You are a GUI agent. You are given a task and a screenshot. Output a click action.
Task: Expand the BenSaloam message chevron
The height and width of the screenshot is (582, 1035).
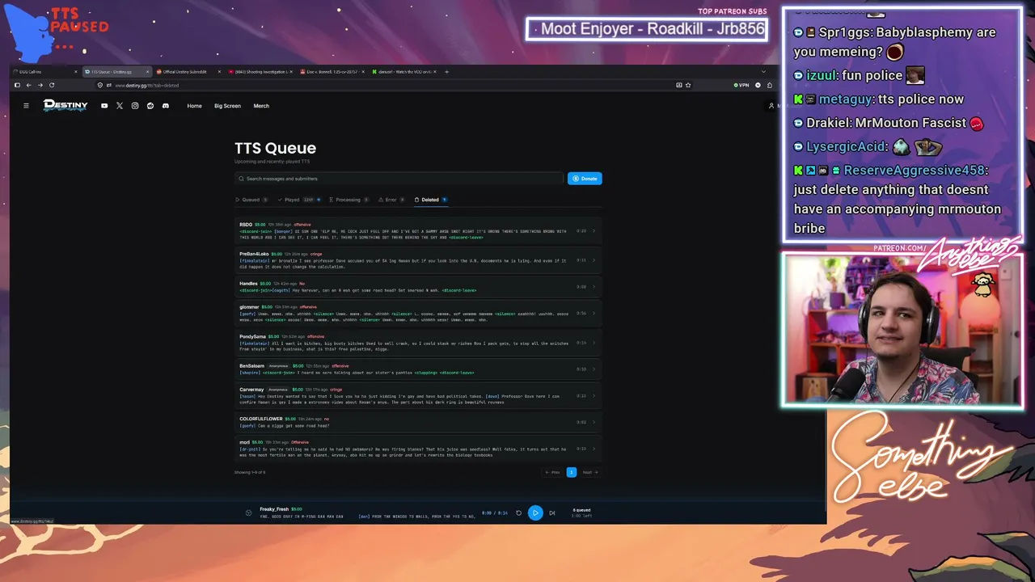click(x=594, y=369)
